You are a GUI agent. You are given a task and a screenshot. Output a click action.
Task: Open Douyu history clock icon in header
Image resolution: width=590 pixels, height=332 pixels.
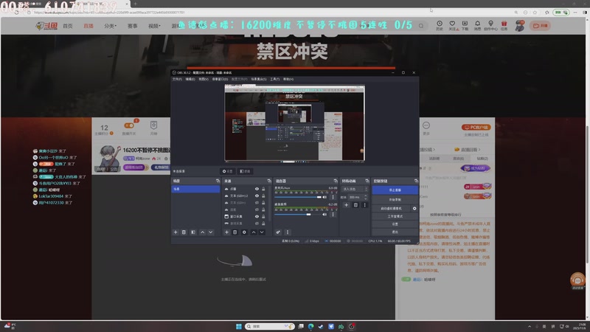click(440, 25)
